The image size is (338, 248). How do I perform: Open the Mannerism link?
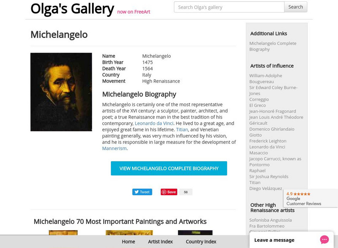point(114,148)
